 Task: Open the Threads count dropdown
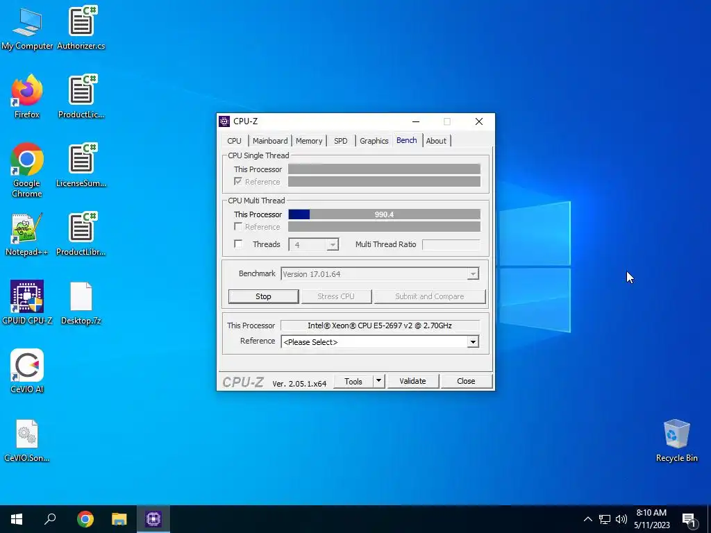point(333,245)
